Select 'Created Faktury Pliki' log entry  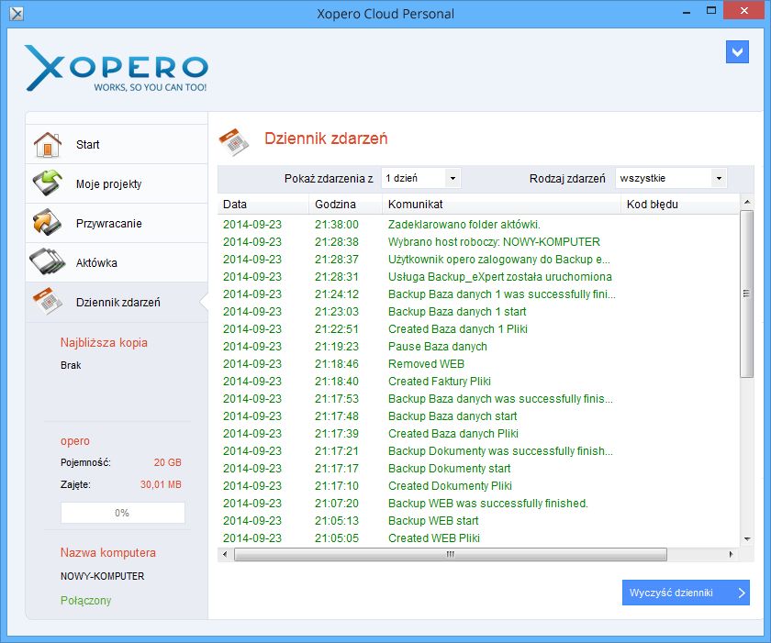478,382
